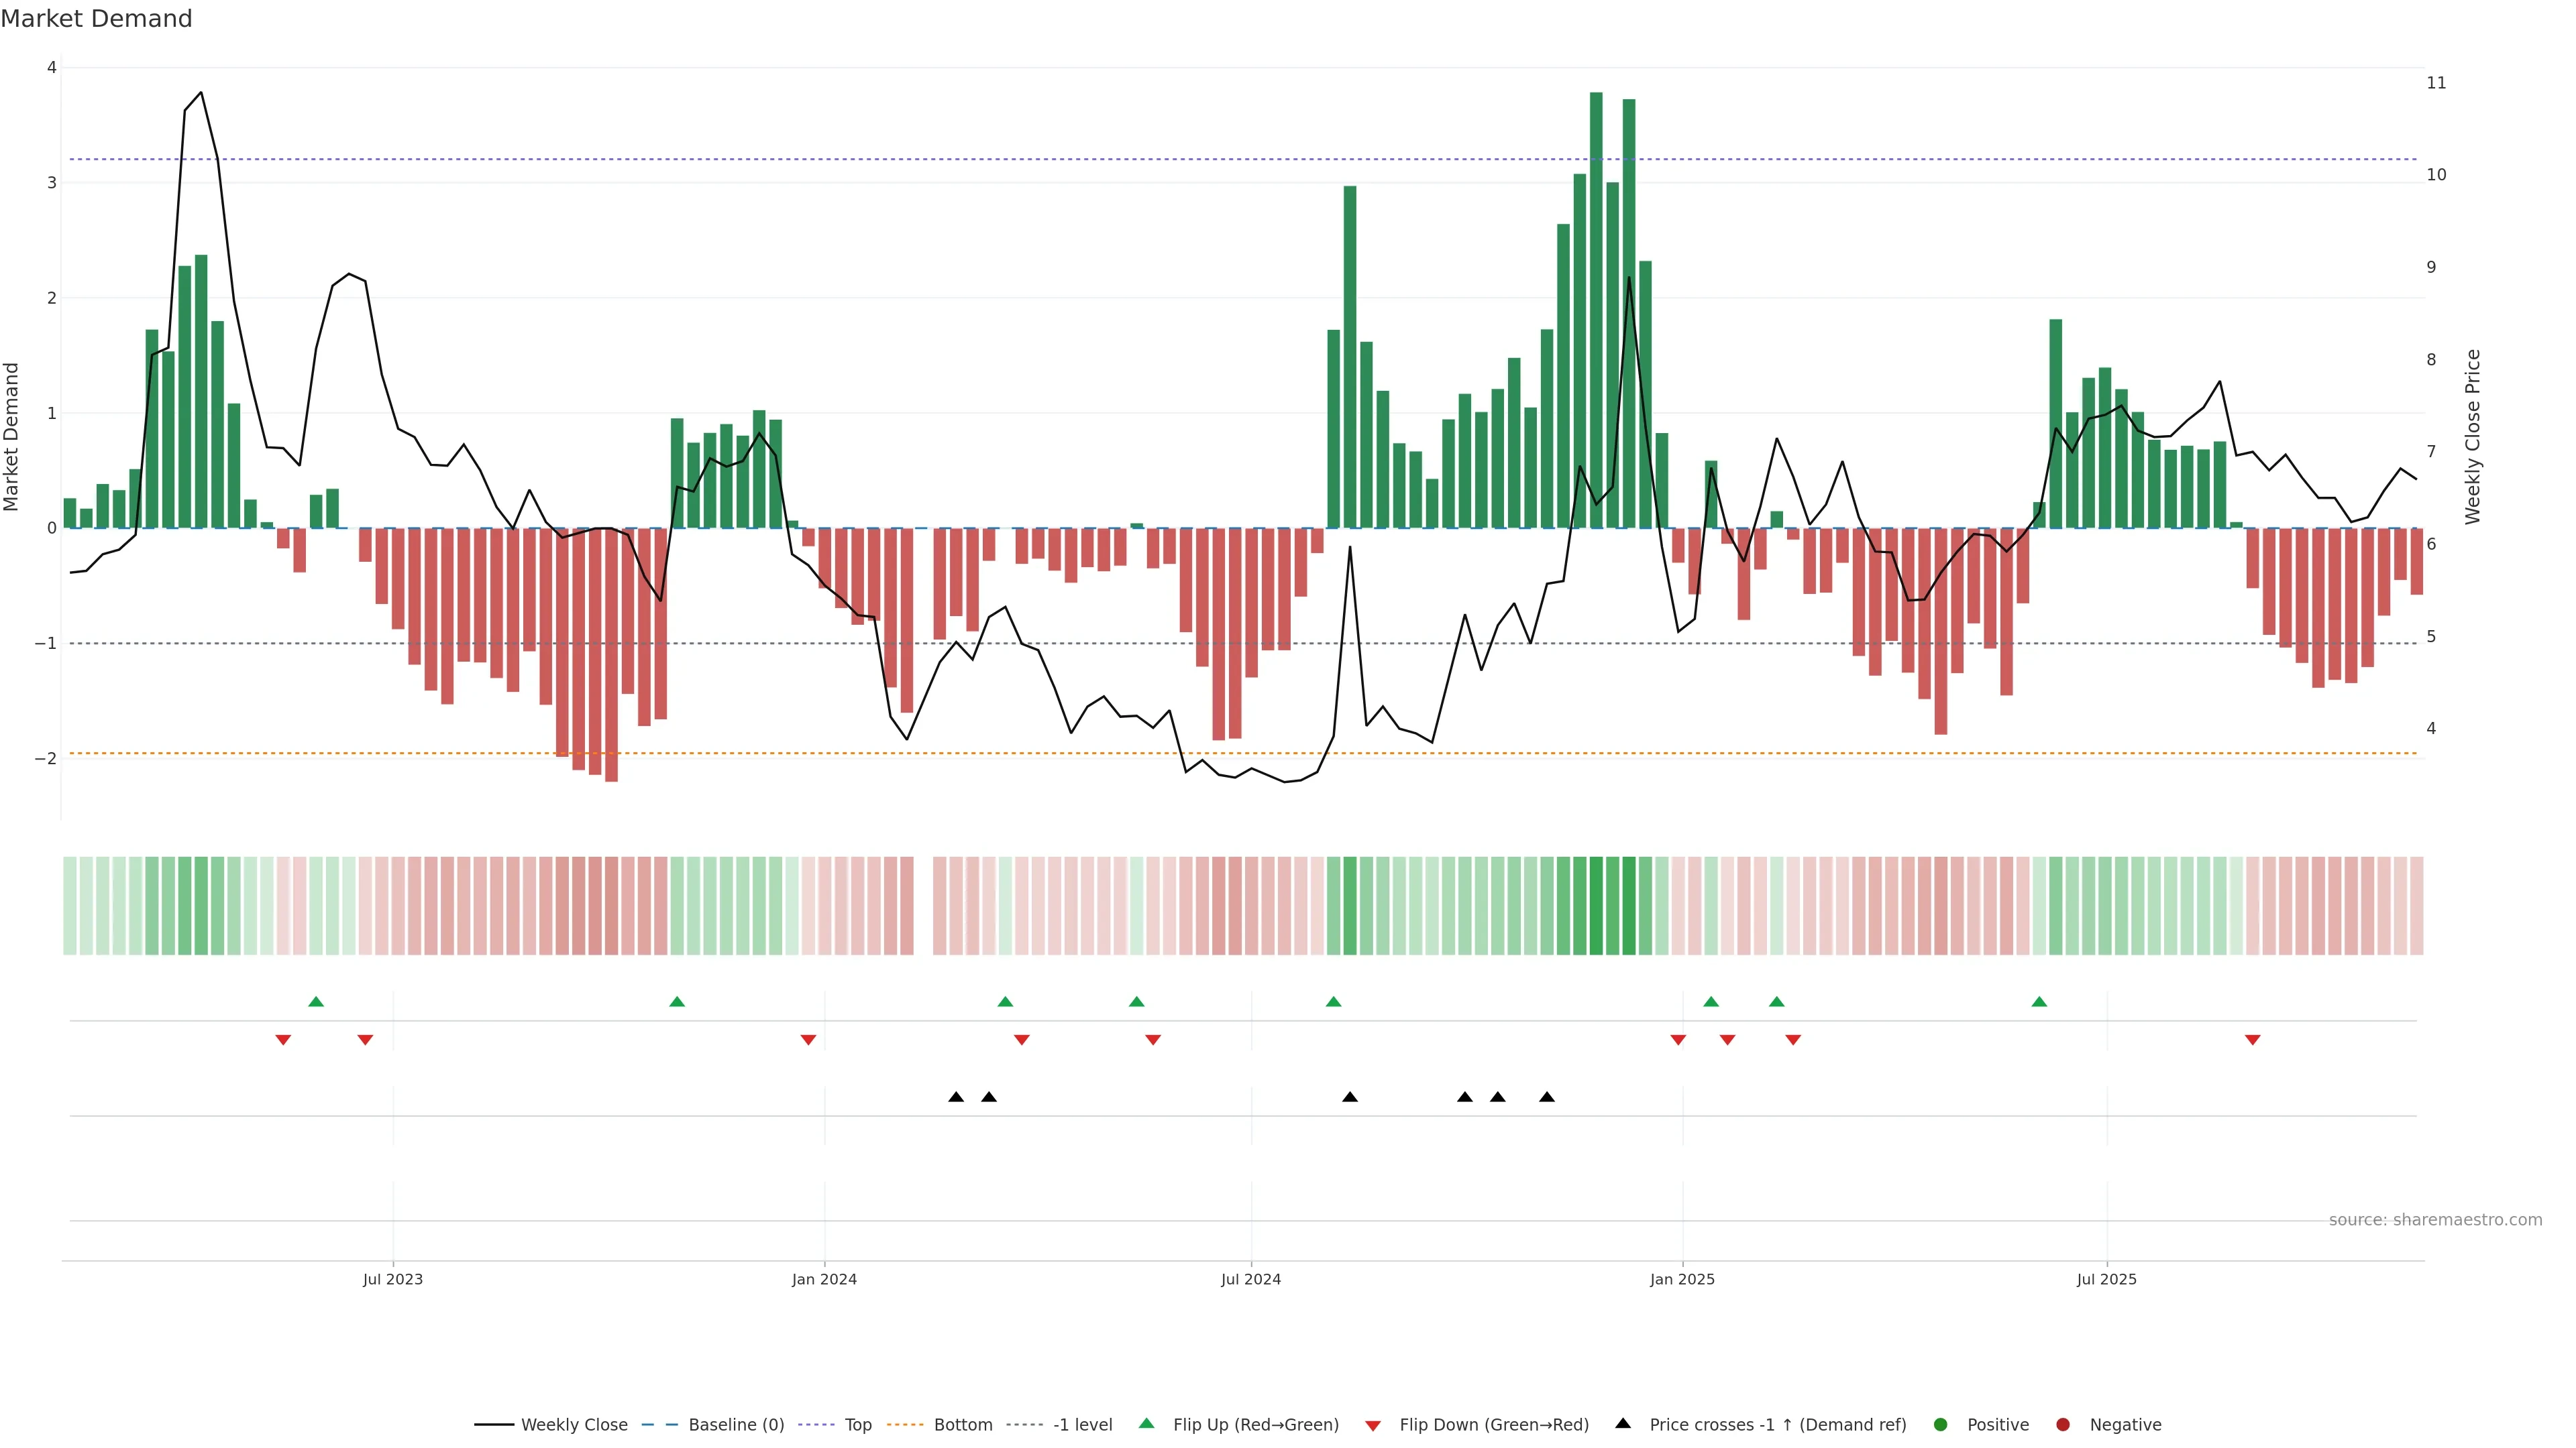This screenshot has width=2576, height=1448.
Task: Click the Market Demand chart title
Action: click(96, 19)
